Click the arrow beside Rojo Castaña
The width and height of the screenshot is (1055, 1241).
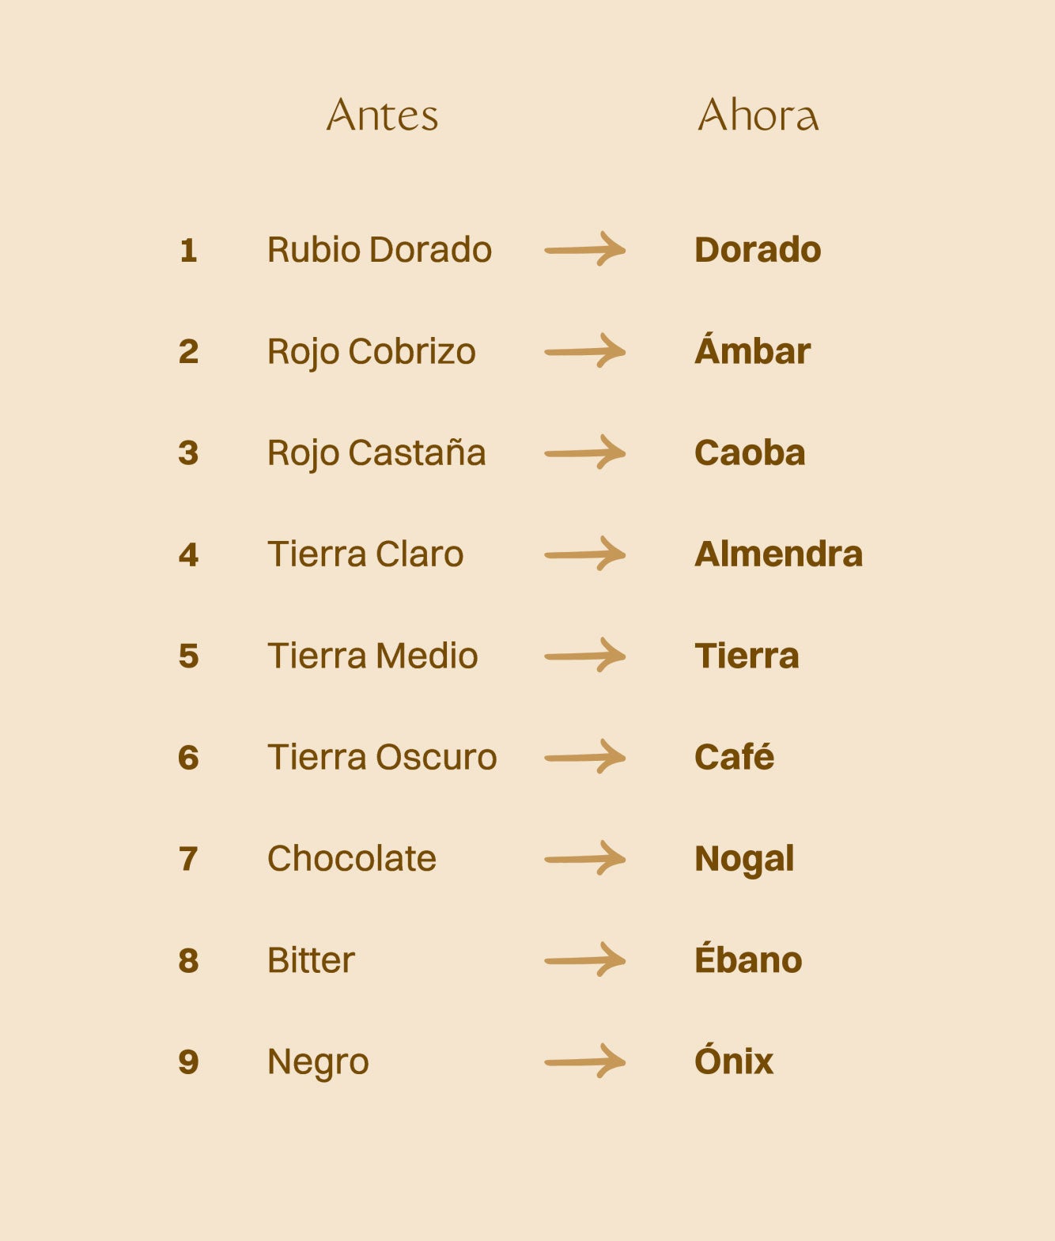coord(584,452)
